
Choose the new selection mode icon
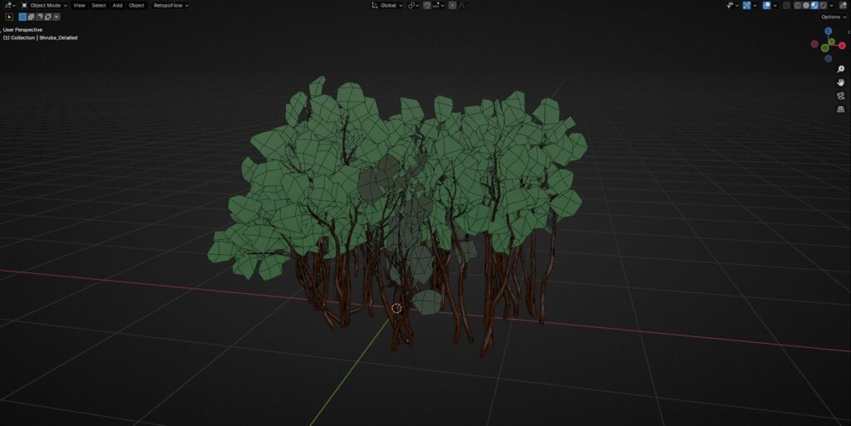tap(22, 17)
